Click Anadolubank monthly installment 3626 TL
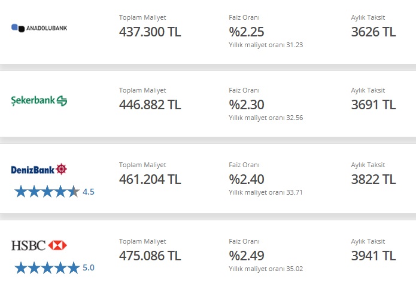The height and width of the screenshot is (286, 416). [374, 32]
